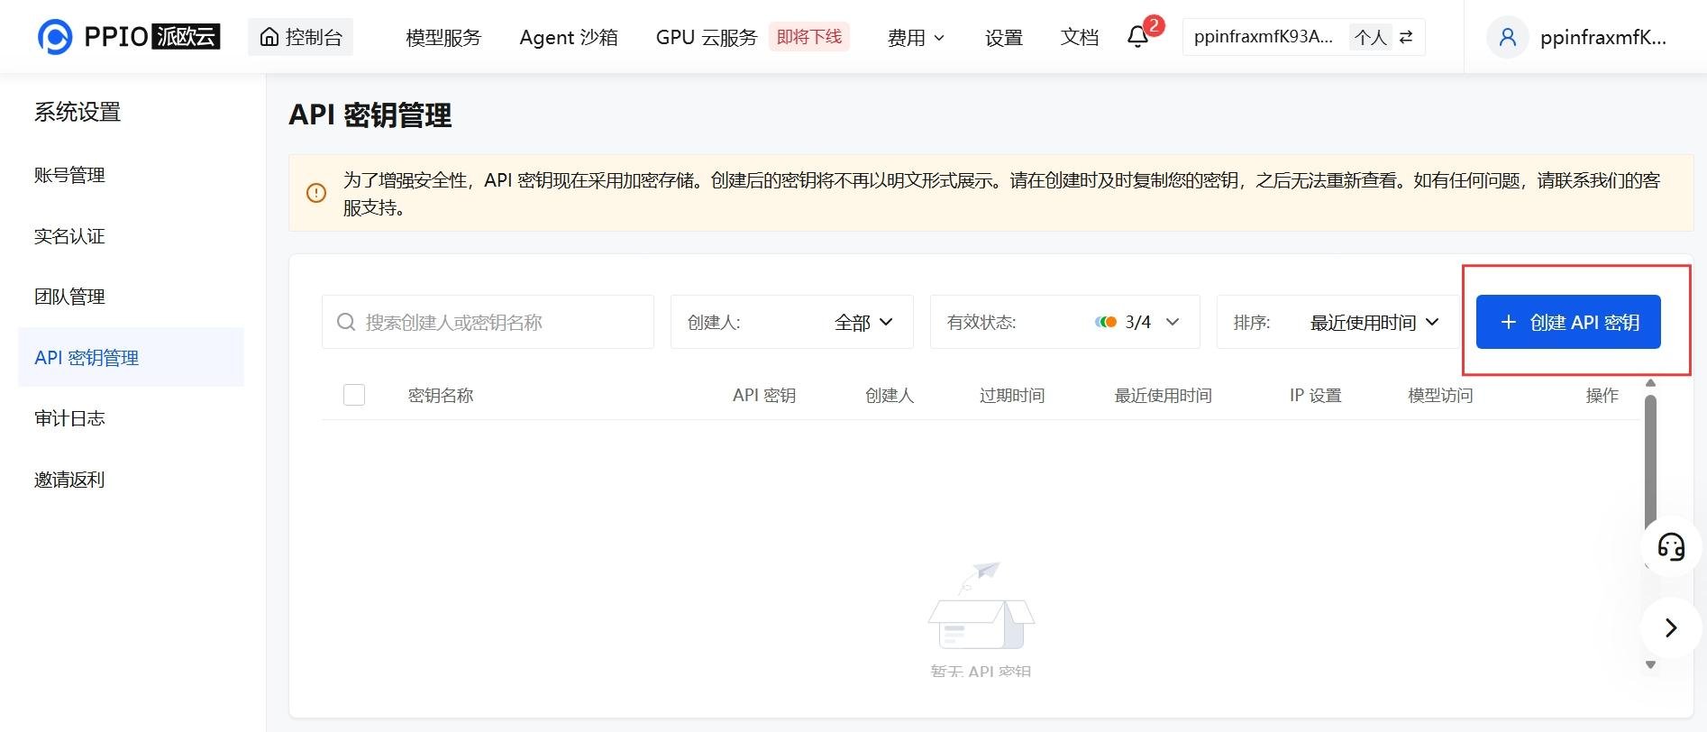Click the search magnifier icon
The image size is (1707, 732).
(346, 322)
